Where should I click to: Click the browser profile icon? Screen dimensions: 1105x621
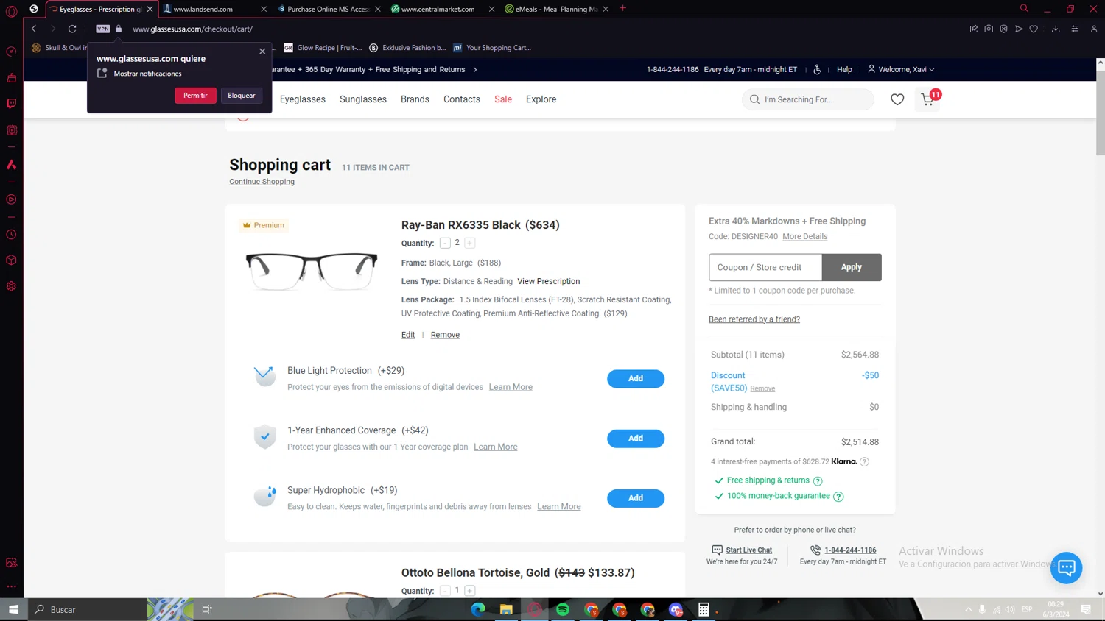(1094, 29)
